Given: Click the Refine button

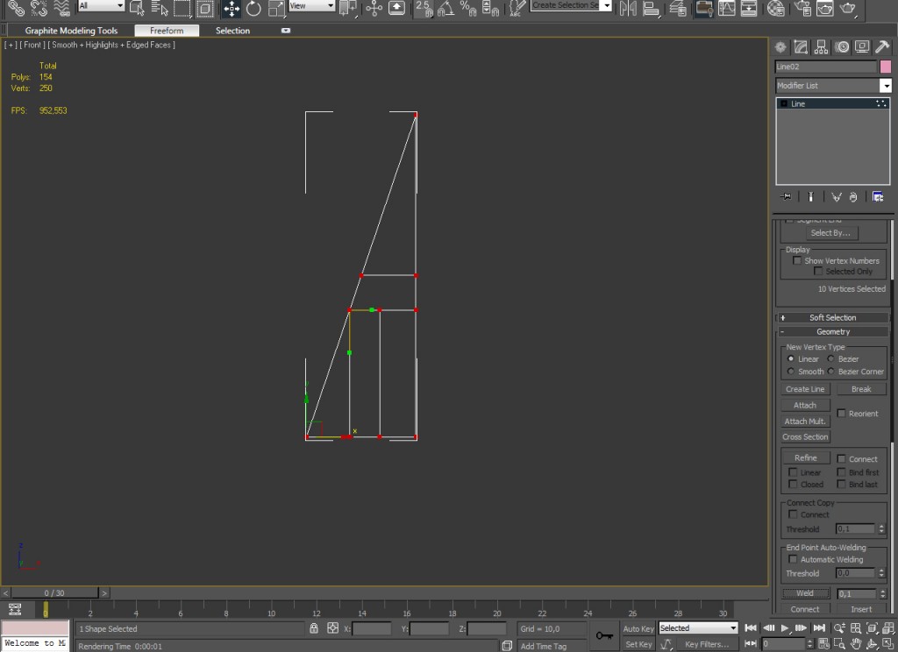Looking at the screenshot, I should tap(805, 458).
